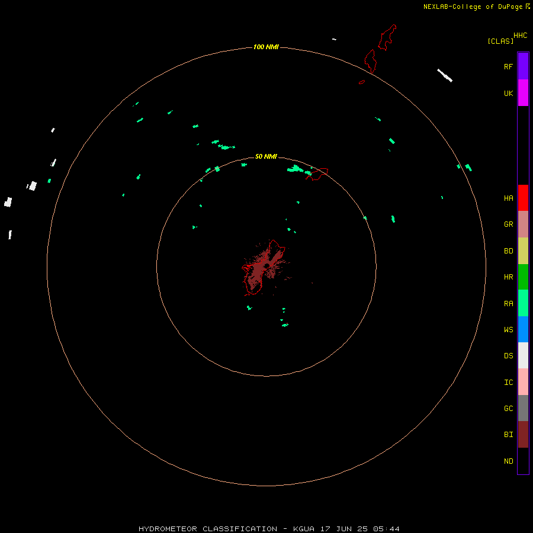Click the HHC product code text
533x533 pixels.
[x=521, y=35]
